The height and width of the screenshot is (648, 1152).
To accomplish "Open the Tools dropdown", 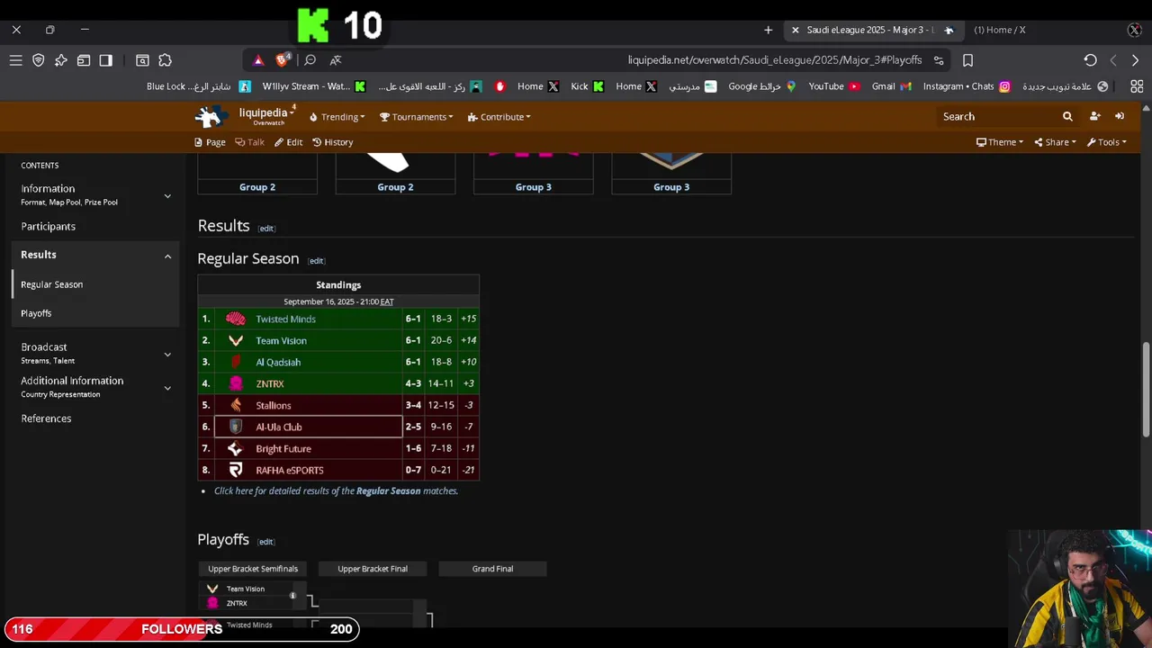I will [x=1106, y=142].
